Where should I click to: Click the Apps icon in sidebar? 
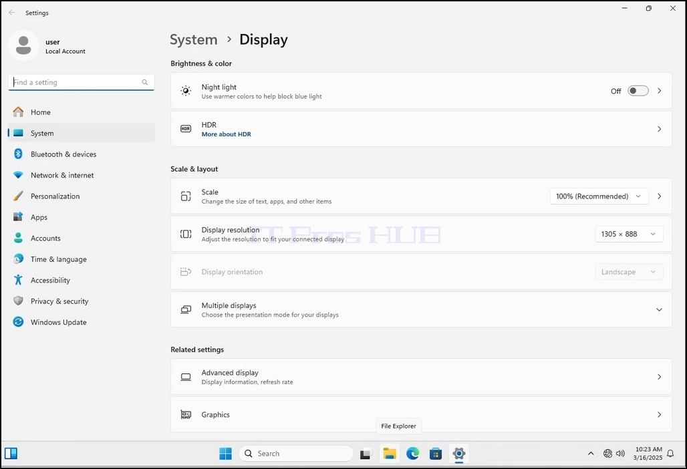pos(18,216)
